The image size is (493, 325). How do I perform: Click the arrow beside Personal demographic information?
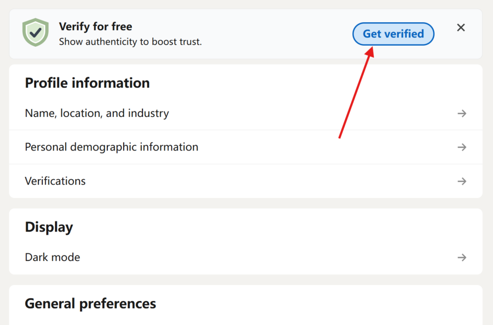462,147
